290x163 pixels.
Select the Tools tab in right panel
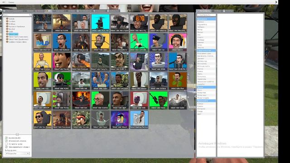coord(203,11)
